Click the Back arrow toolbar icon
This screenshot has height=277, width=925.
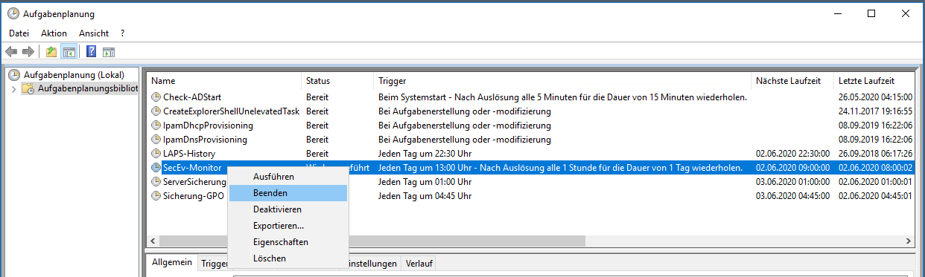11,52
